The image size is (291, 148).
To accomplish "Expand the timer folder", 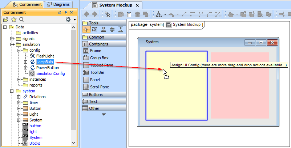I will [19, 103].
